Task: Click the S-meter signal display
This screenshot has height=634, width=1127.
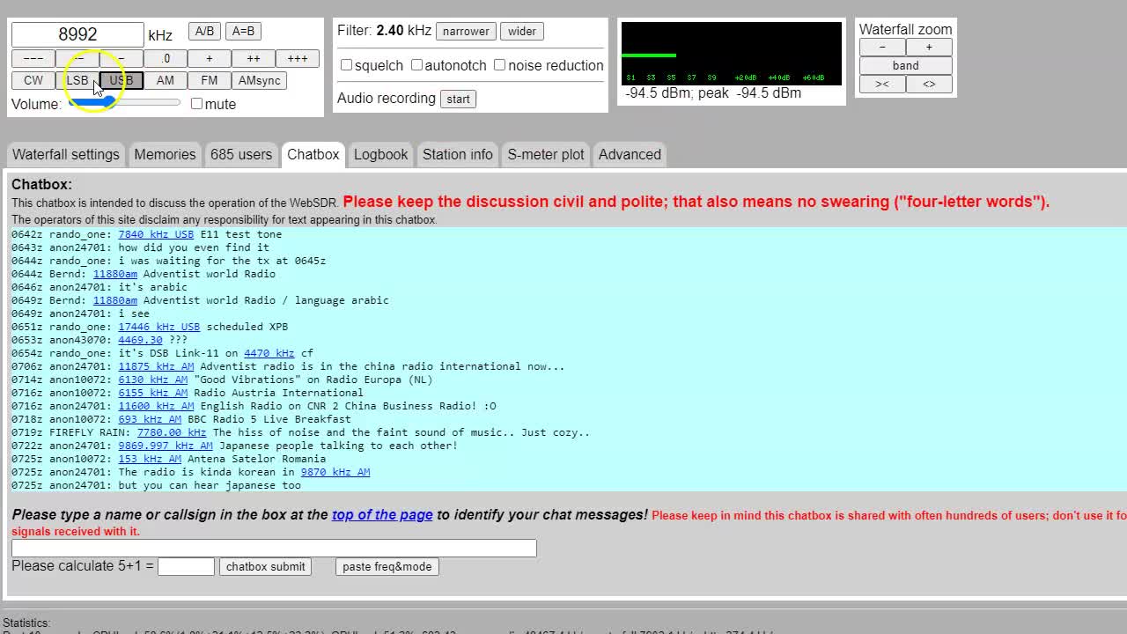Action: tap(732, 54)
